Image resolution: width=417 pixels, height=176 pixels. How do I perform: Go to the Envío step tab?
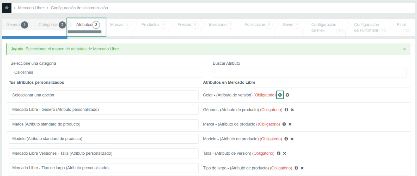tap(292, 25)
